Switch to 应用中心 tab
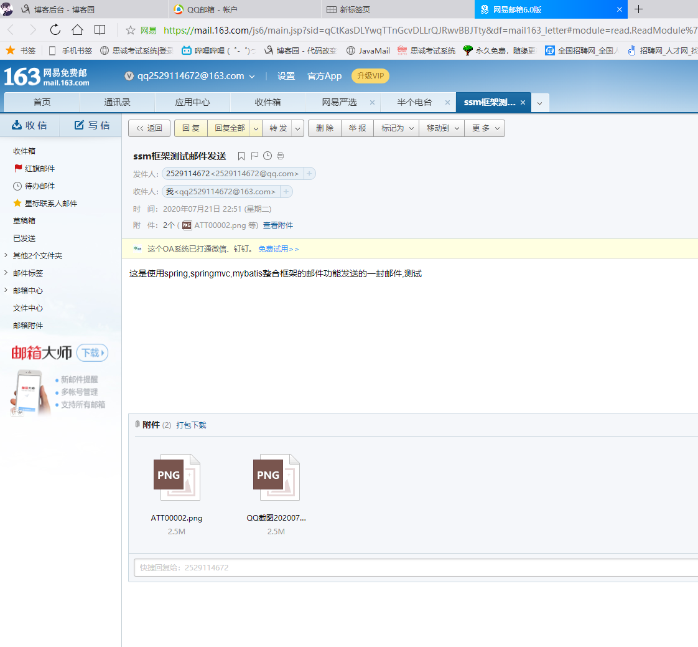Screen dimensions: 698x647 [192, 103]
